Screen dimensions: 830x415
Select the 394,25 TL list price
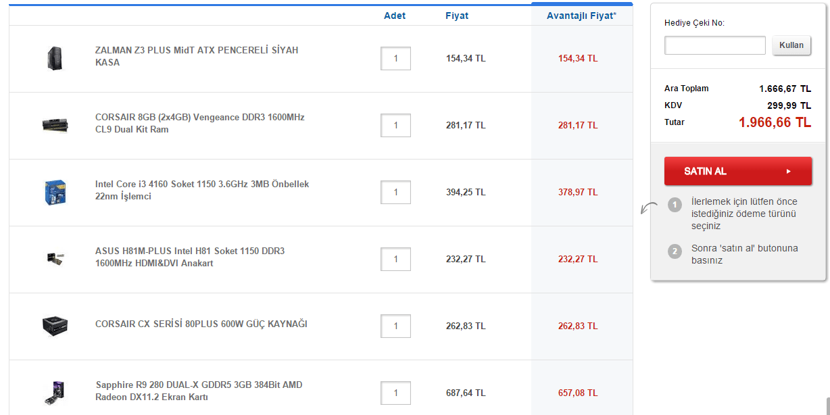pyautogui.click(x=466, y=192)
